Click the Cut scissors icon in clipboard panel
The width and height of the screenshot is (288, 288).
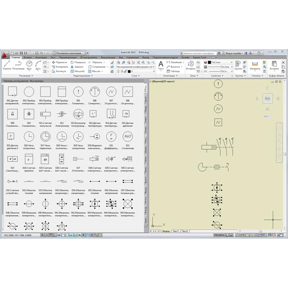[x=283, y=62]
